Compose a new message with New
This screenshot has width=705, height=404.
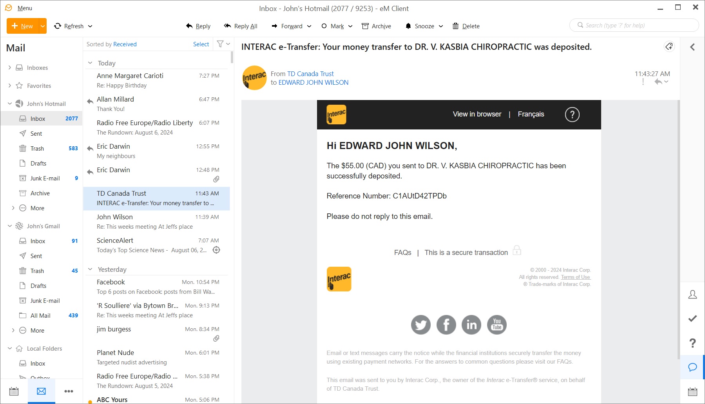point(23,26)
